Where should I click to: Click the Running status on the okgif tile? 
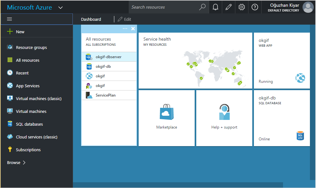266,82
